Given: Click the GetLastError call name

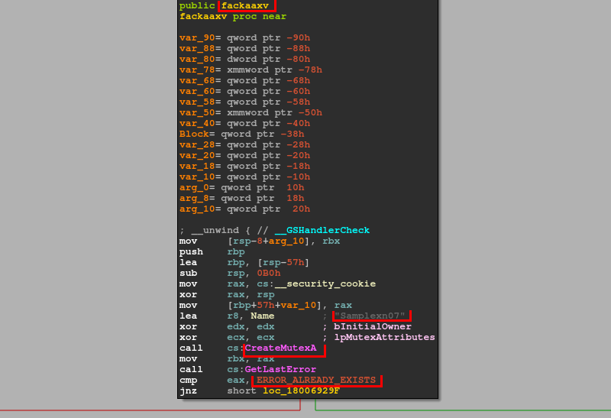Looking at the screenshot, I should [x=280, y=369].
